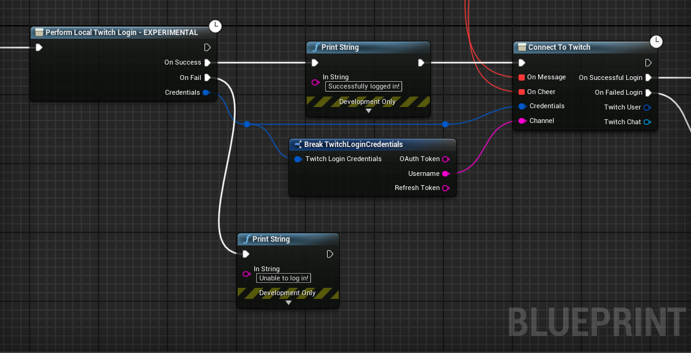Click the Username output pin
The image size is (691, 353).
[446, 174]
